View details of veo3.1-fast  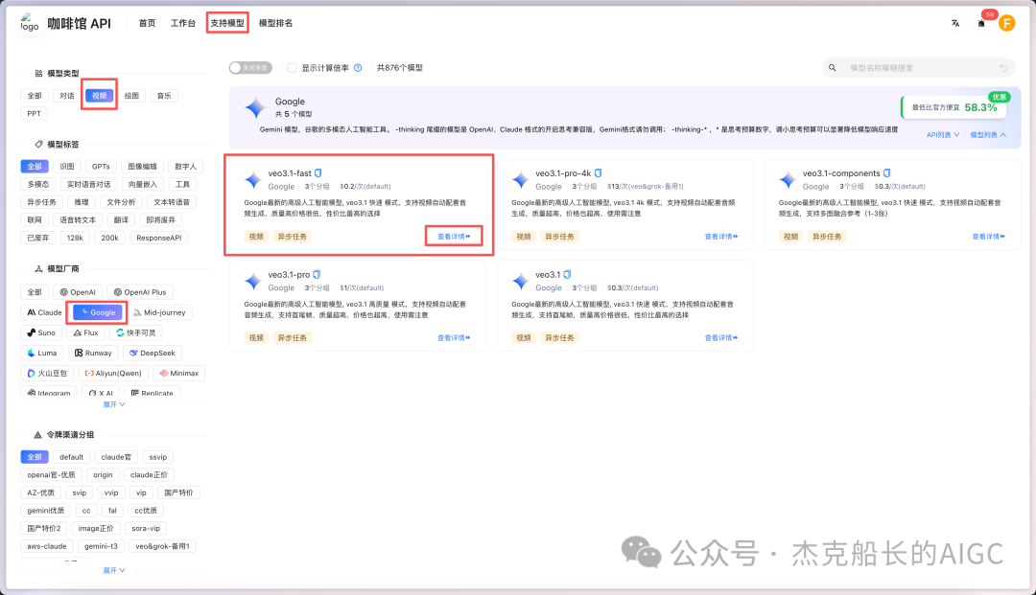[x=454, y=236]
